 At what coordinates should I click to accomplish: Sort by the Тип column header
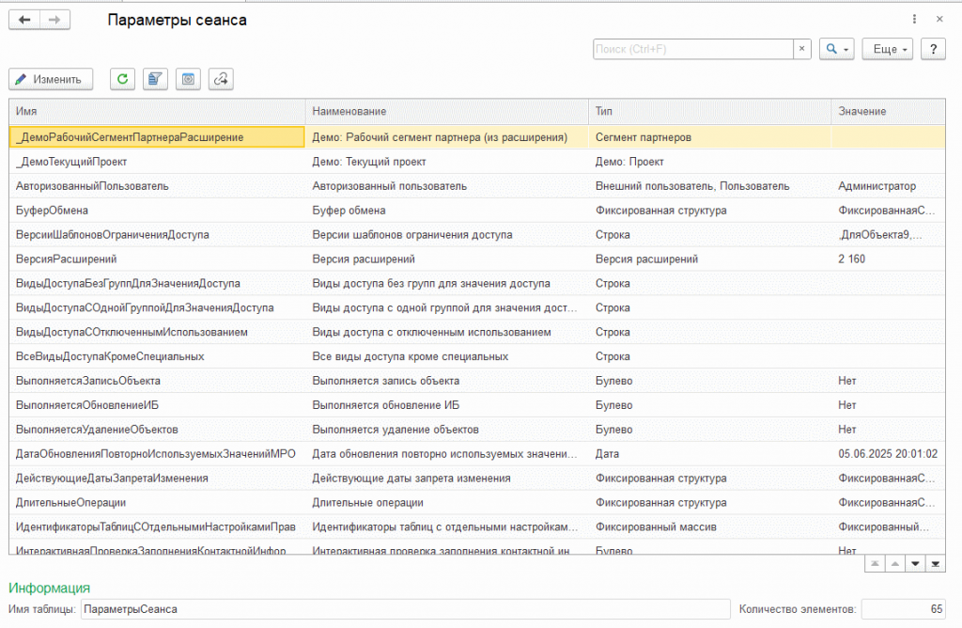pos(710,111)
